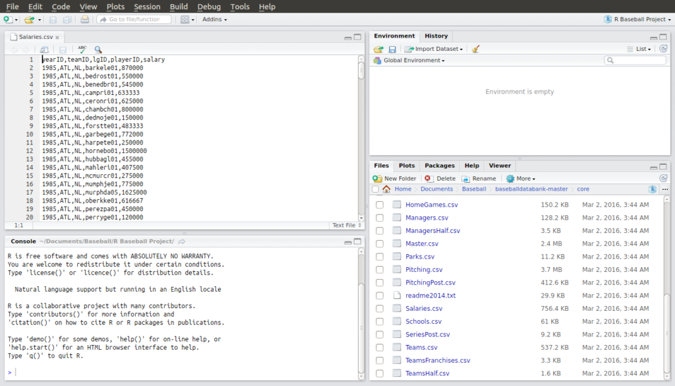Click the workspace panes grid icon
This screenshot has width=675, height=386.
185,19
